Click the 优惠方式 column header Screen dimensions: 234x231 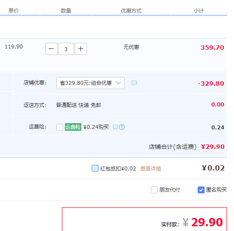click(131, 11)
